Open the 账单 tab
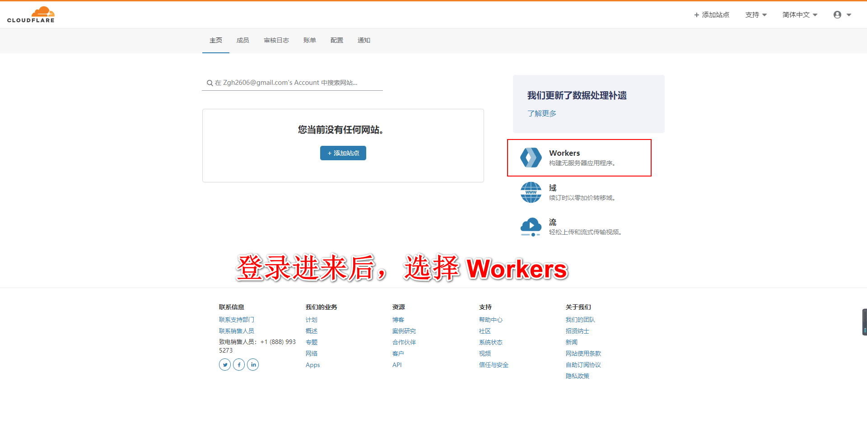The height and width of the screenshot is (423, 867). tap(310, 40)
